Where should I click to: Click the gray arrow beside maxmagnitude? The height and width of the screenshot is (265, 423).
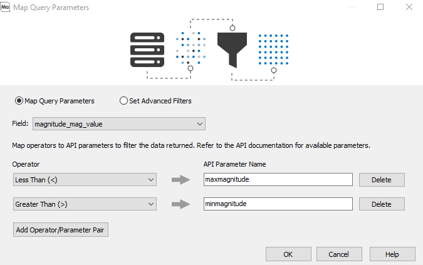pyautogui.click(x=180, y=180)
